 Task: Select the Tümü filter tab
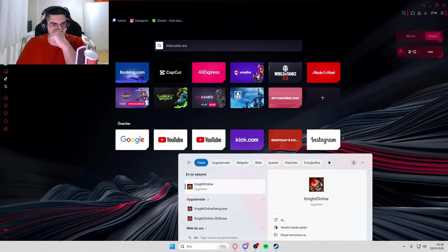pos(201,163)
